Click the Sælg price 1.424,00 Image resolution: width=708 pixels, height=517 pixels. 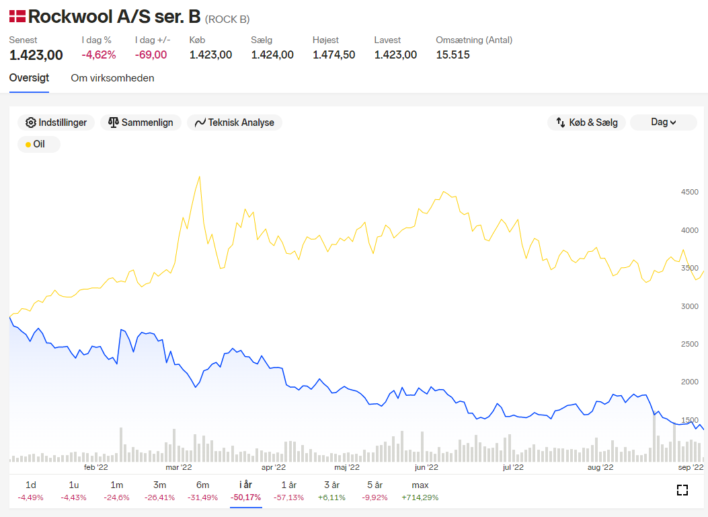[272, 55]
